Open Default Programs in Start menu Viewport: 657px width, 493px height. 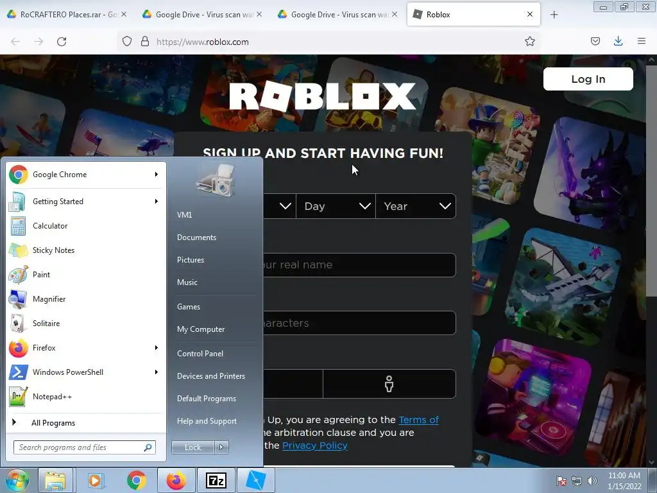click(x=207, y=398)
